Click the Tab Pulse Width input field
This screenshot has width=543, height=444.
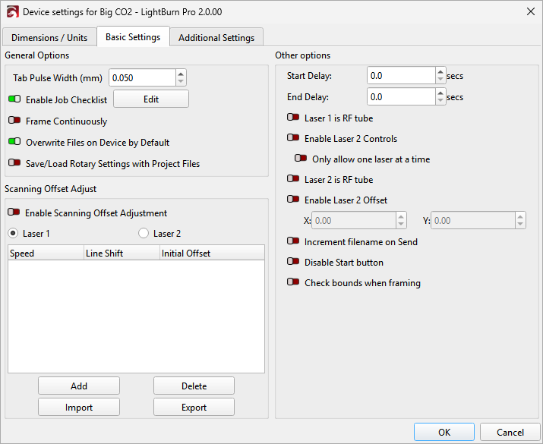click(x=142, y=77)
